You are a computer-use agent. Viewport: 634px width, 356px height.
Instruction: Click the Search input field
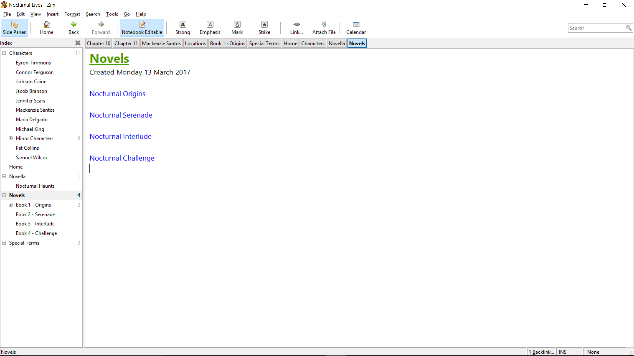[596, 28]
